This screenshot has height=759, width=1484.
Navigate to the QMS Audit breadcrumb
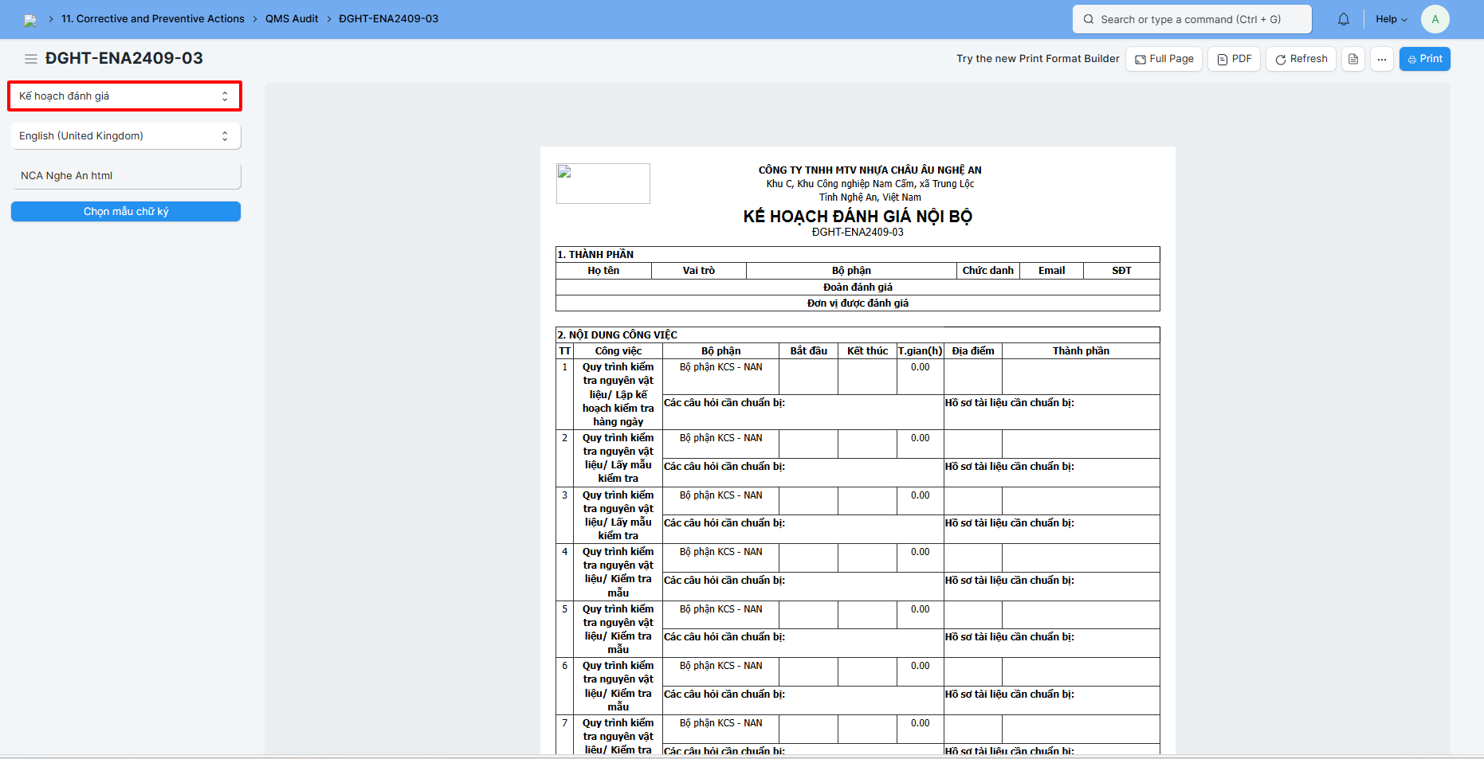coord(292,19)
